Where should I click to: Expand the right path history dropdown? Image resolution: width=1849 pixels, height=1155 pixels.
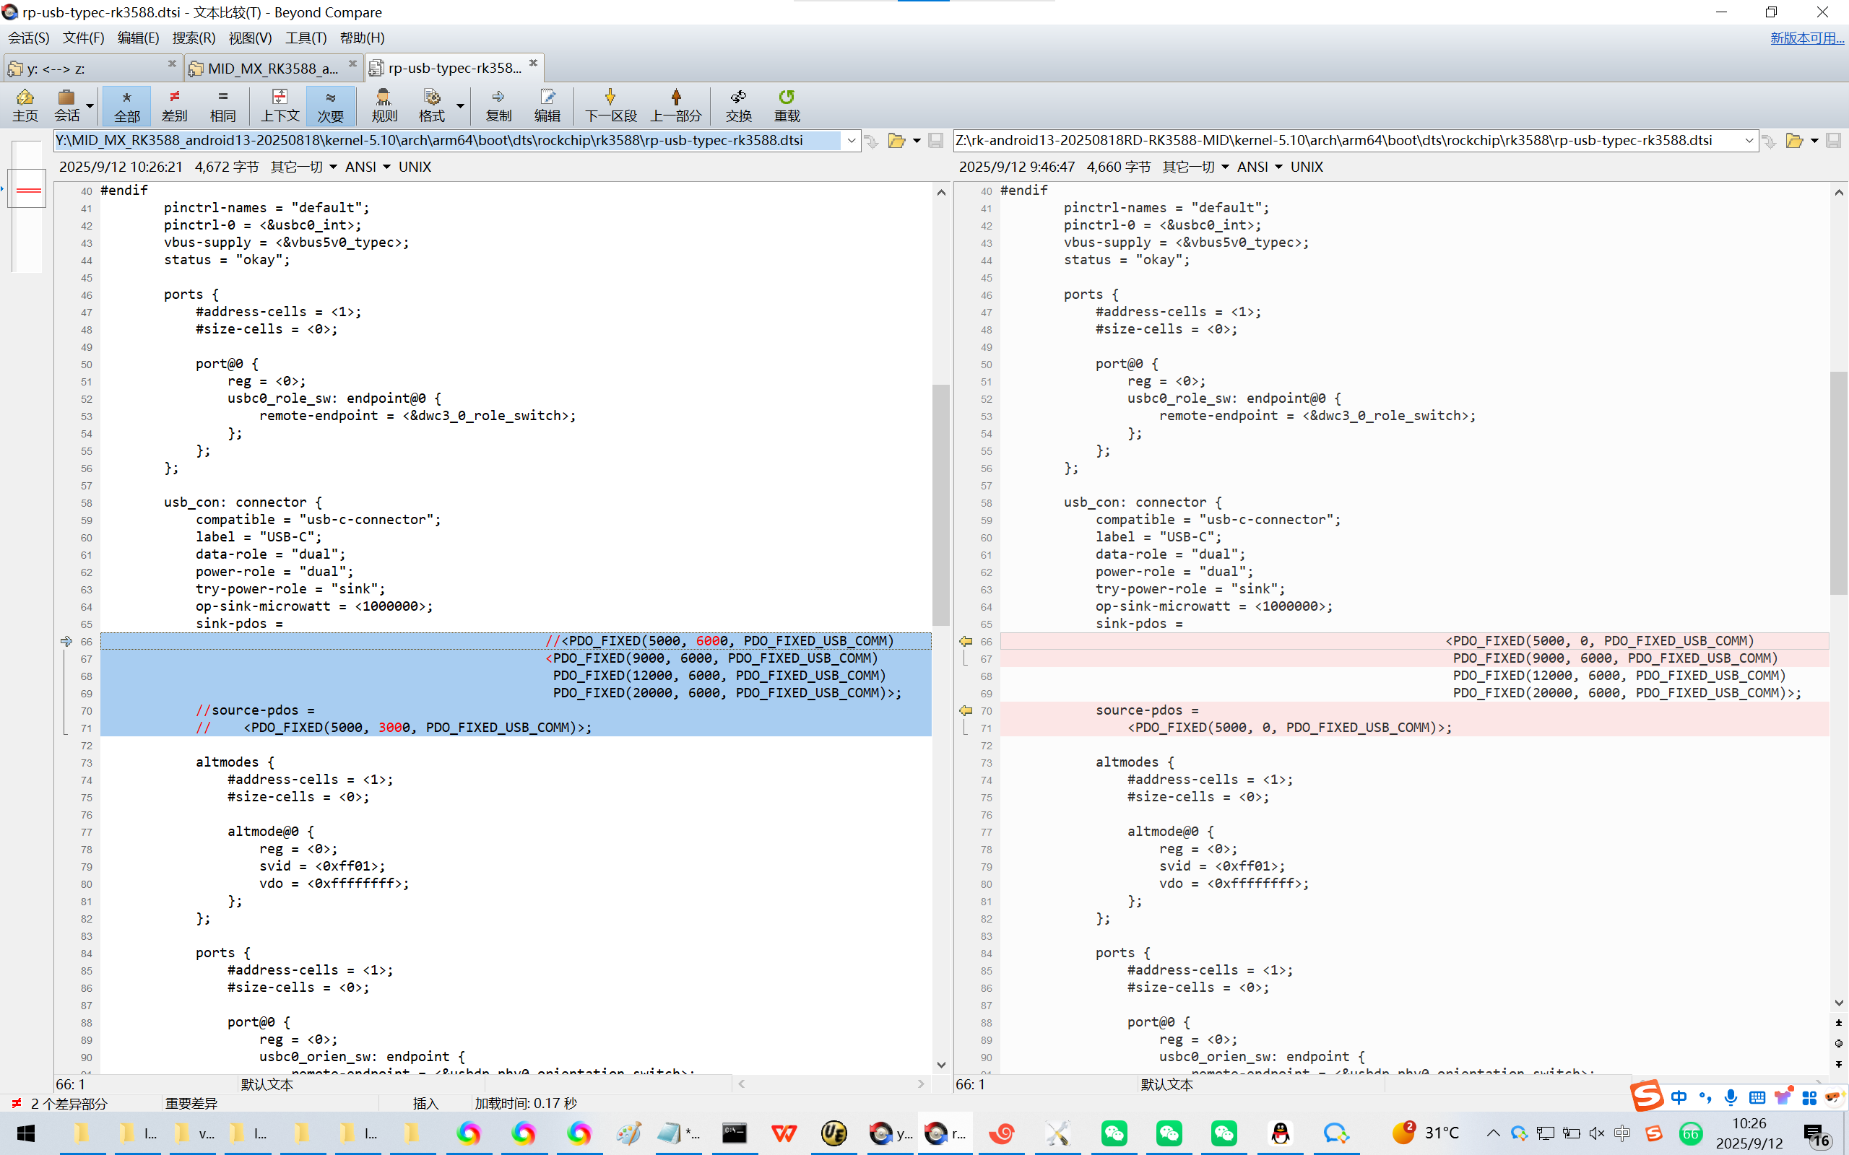pos(1749,141)
